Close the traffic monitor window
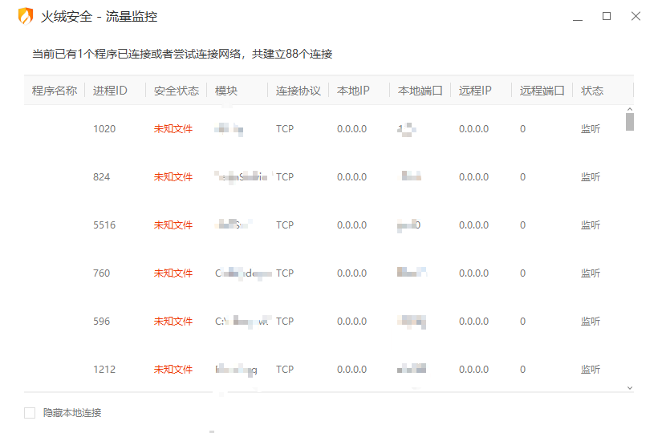The height and width of the screenshot is (433, 658). (x=636, y=16)
